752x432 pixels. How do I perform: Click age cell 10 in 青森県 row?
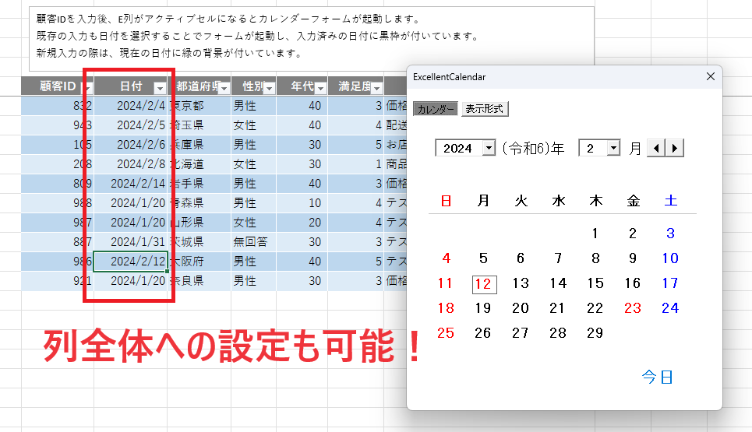click(302, 203)
